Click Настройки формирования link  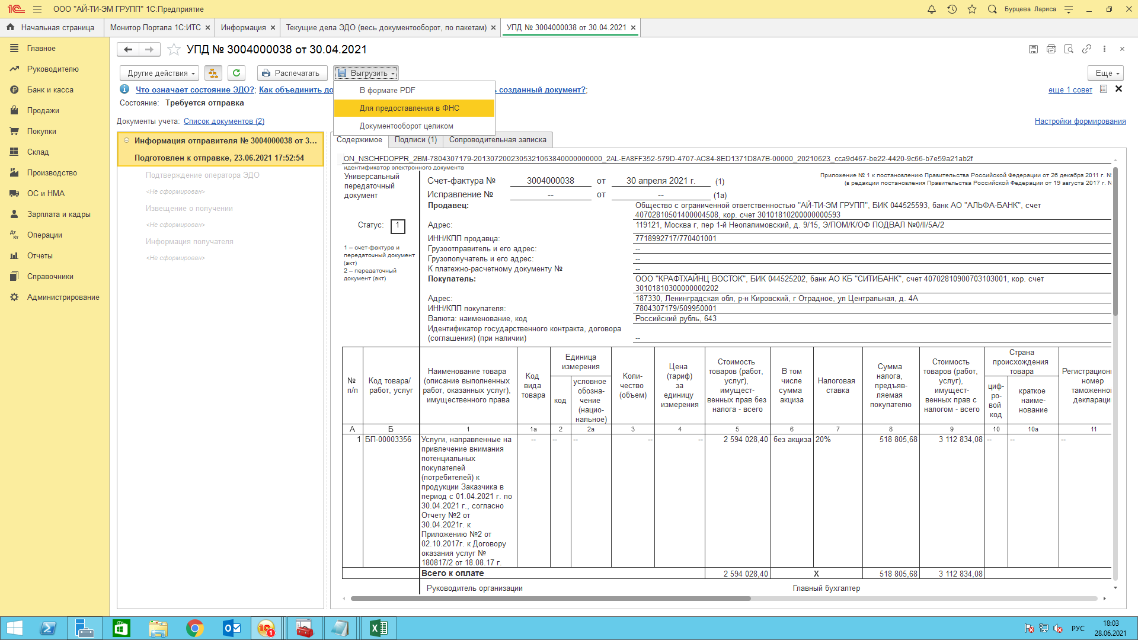(x=1080, y=121)
